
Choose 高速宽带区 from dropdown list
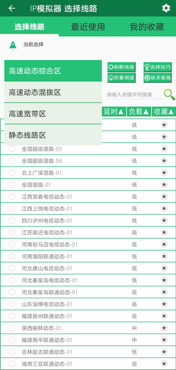[x=53, y=114]
